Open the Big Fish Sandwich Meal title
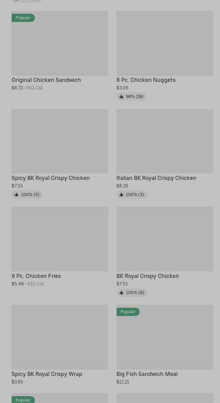 147,374
